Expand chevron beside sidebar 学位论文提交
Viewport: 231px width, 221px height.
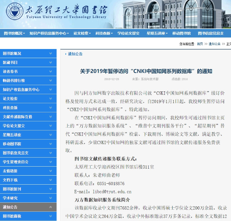pyautogui.click(x=50, y=126)
